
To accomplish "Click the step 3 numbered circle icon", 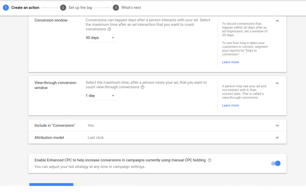I will 116,7.
